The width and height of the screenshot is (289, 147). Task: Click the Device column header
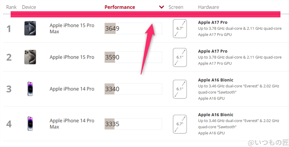tap(29, 7)
